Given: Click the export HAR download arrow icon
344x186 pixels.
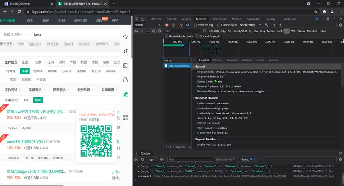Looking at the screenshot, I should point(280,25).
